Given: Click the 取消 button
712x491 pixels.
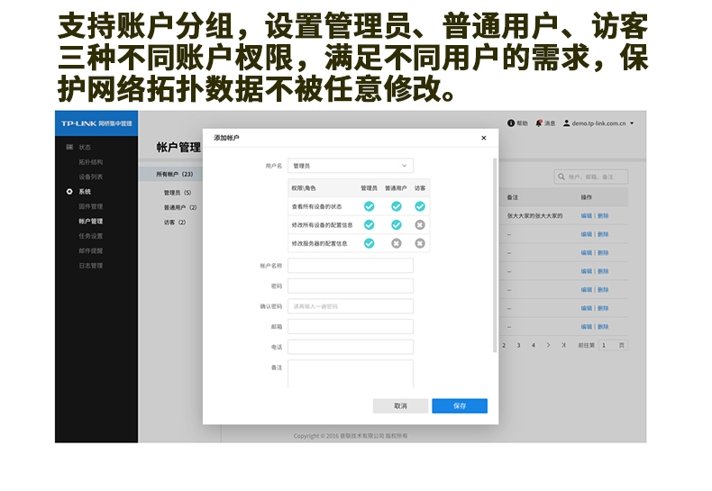Looking at the screenshot, I should click(x=400, y=406).
